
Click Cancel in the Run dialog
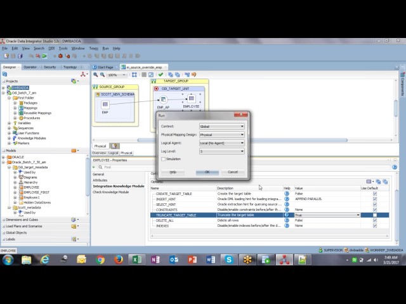pos(233,172)
